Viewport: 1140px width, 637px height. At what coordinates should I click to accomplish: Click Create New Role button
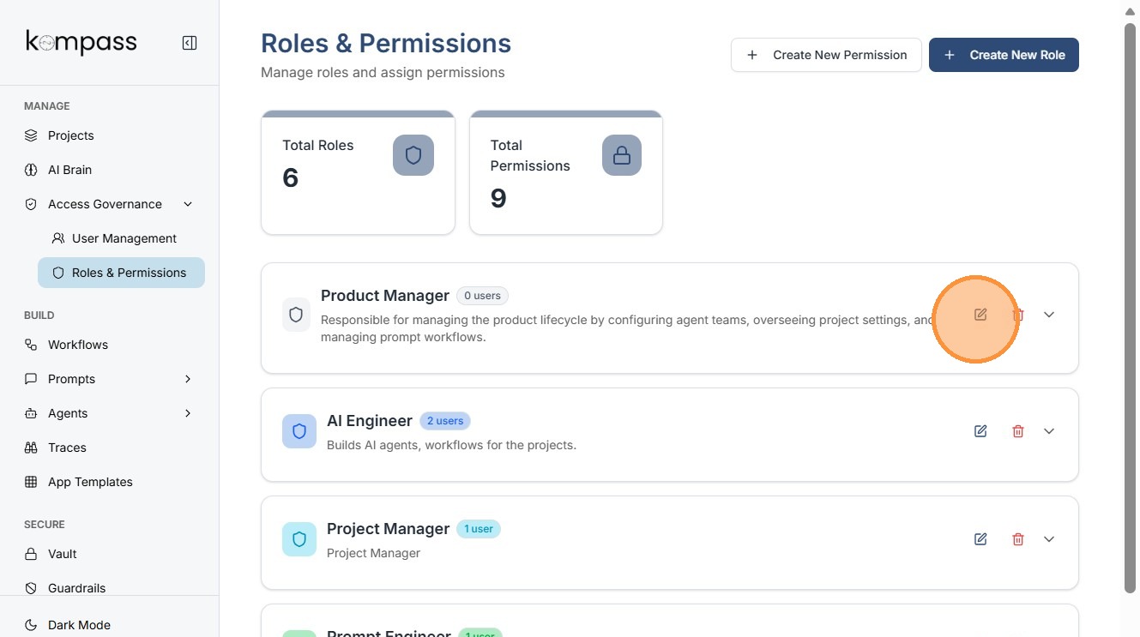tap(1004, 55)
